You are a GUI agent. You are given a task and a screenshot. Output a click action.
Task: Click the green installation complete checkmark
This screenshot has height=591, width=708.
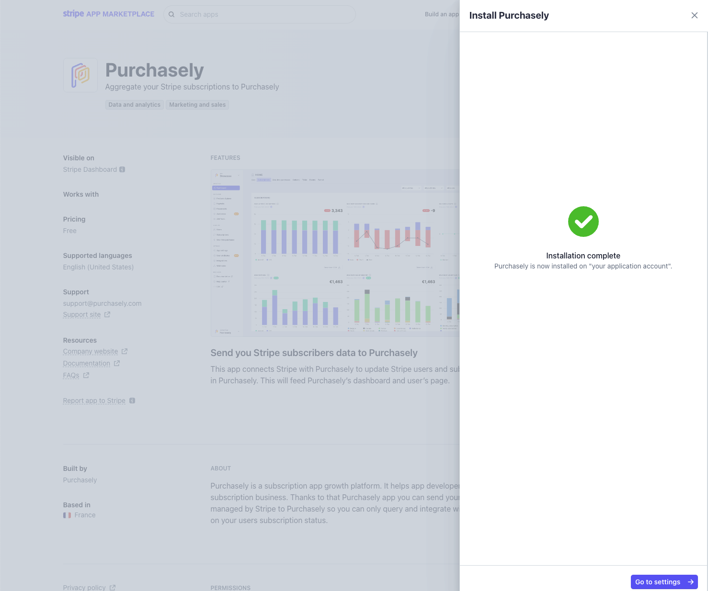[583, 222]
